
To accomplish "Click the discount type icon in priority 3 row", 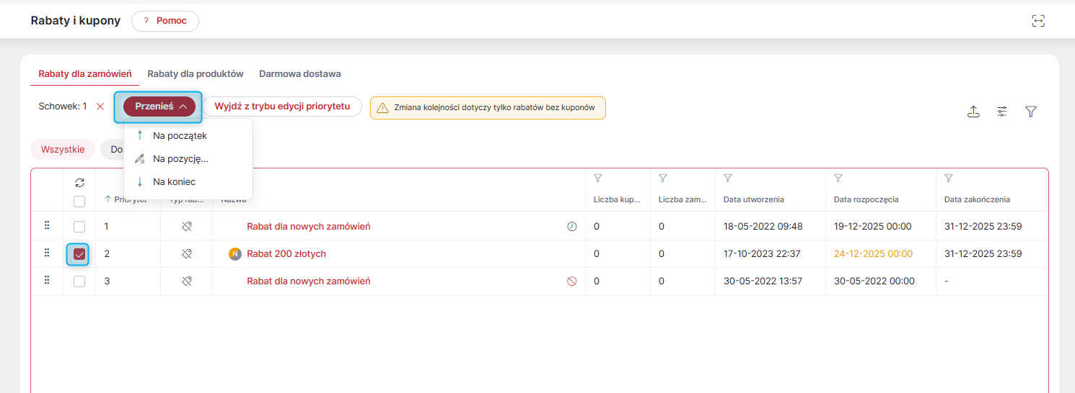I will coord(186,281).
